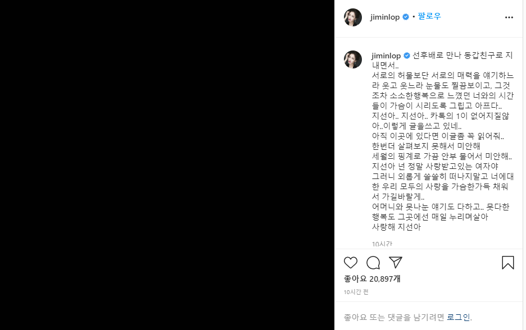Image resolution: width=526 pixels, height=330 pixels.
Task: Like the post with the heart icon
Action: pos(351,263)
